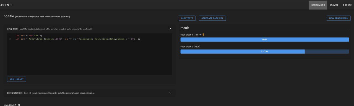This screenshot has height=106, width=354.
Task: Open the DONATE tab
Action: [347, 5]
